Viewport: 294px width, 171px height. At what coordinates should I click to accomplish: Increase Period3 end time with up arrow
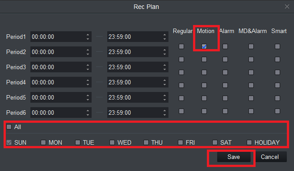(164, 65)
